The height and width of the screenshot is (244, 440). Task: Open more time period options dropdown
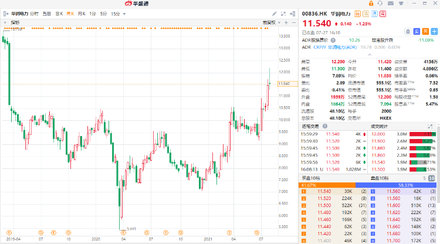pyautogui.click(x=124, y=13)
